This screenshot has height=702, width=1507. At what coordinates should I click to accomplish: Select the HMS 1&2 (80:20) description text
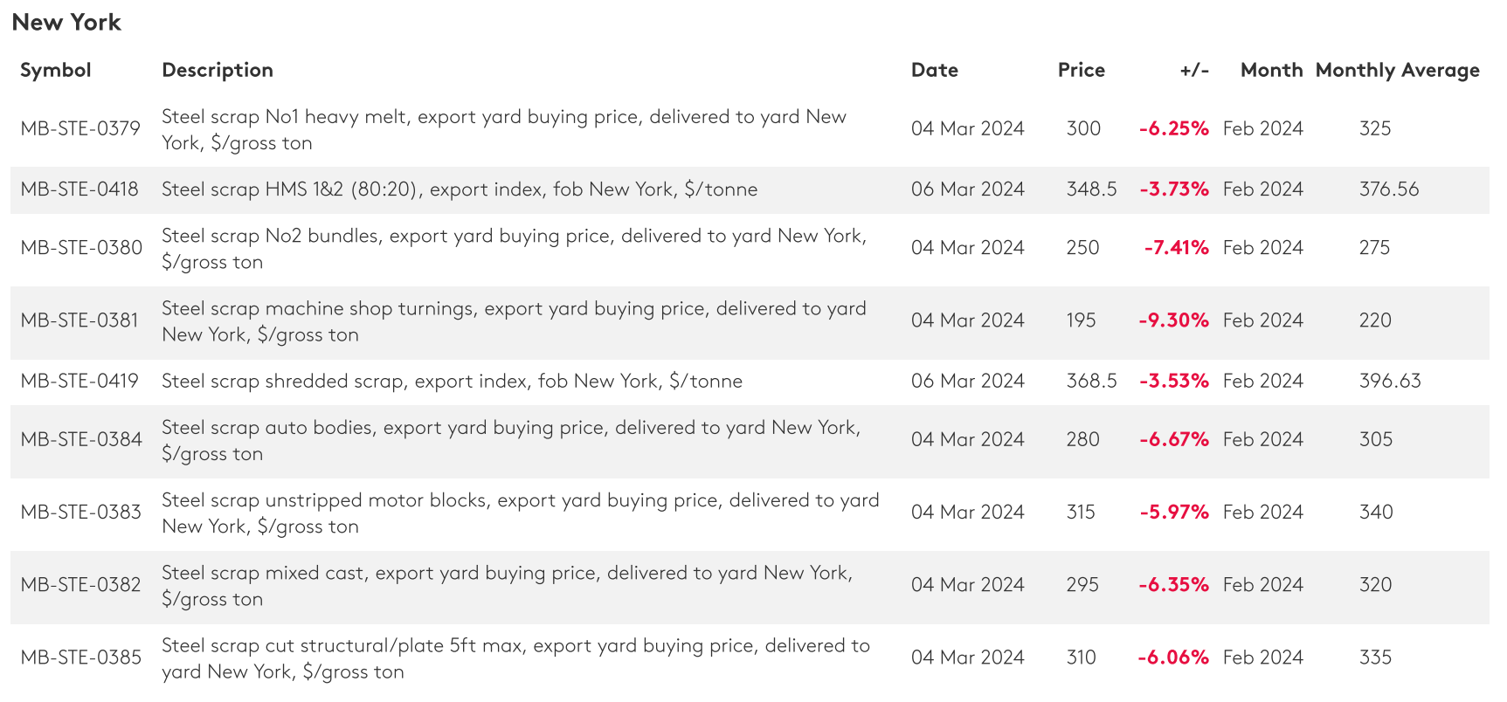click(460, 189)
